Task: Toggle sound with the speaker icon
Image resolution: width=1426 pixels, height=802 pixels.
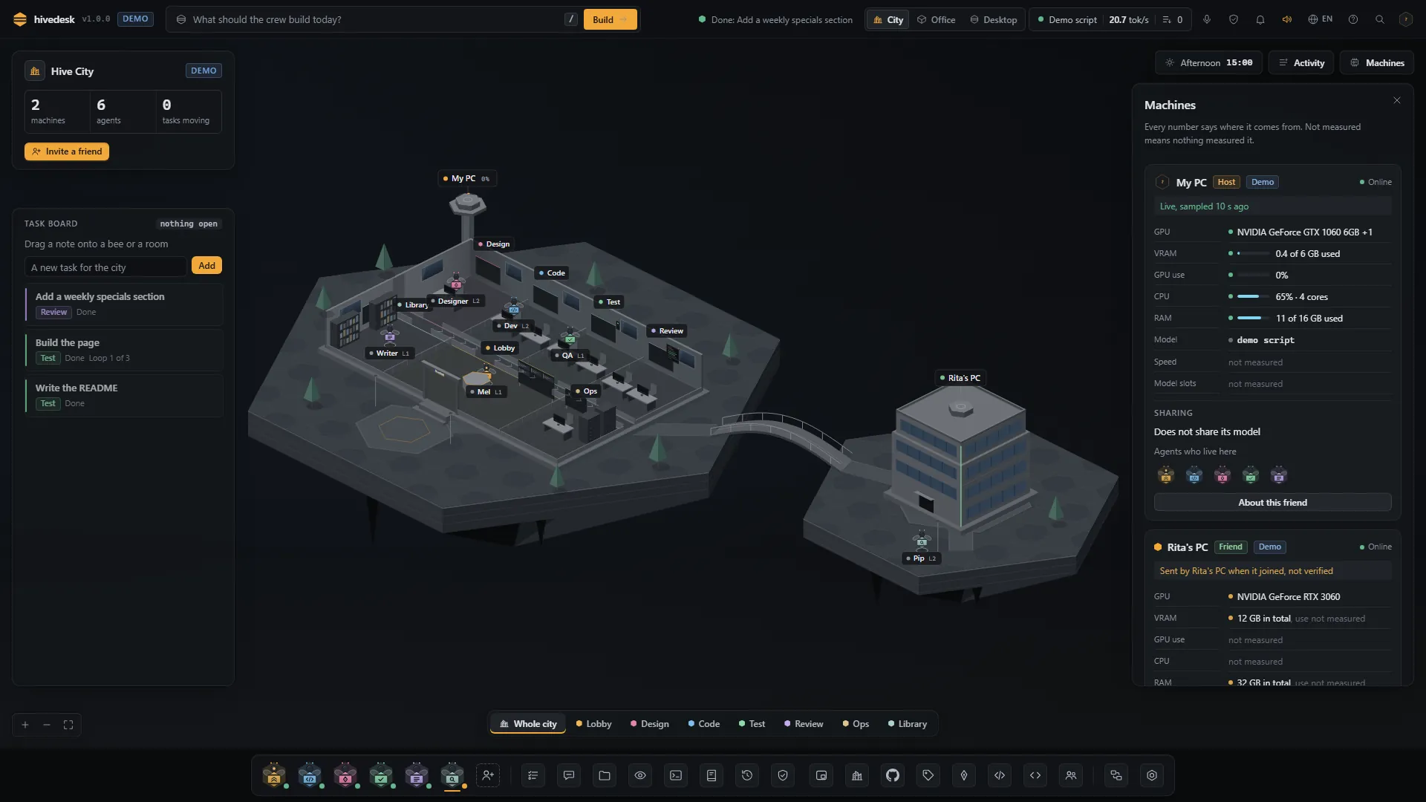Action: point(1287,19)
